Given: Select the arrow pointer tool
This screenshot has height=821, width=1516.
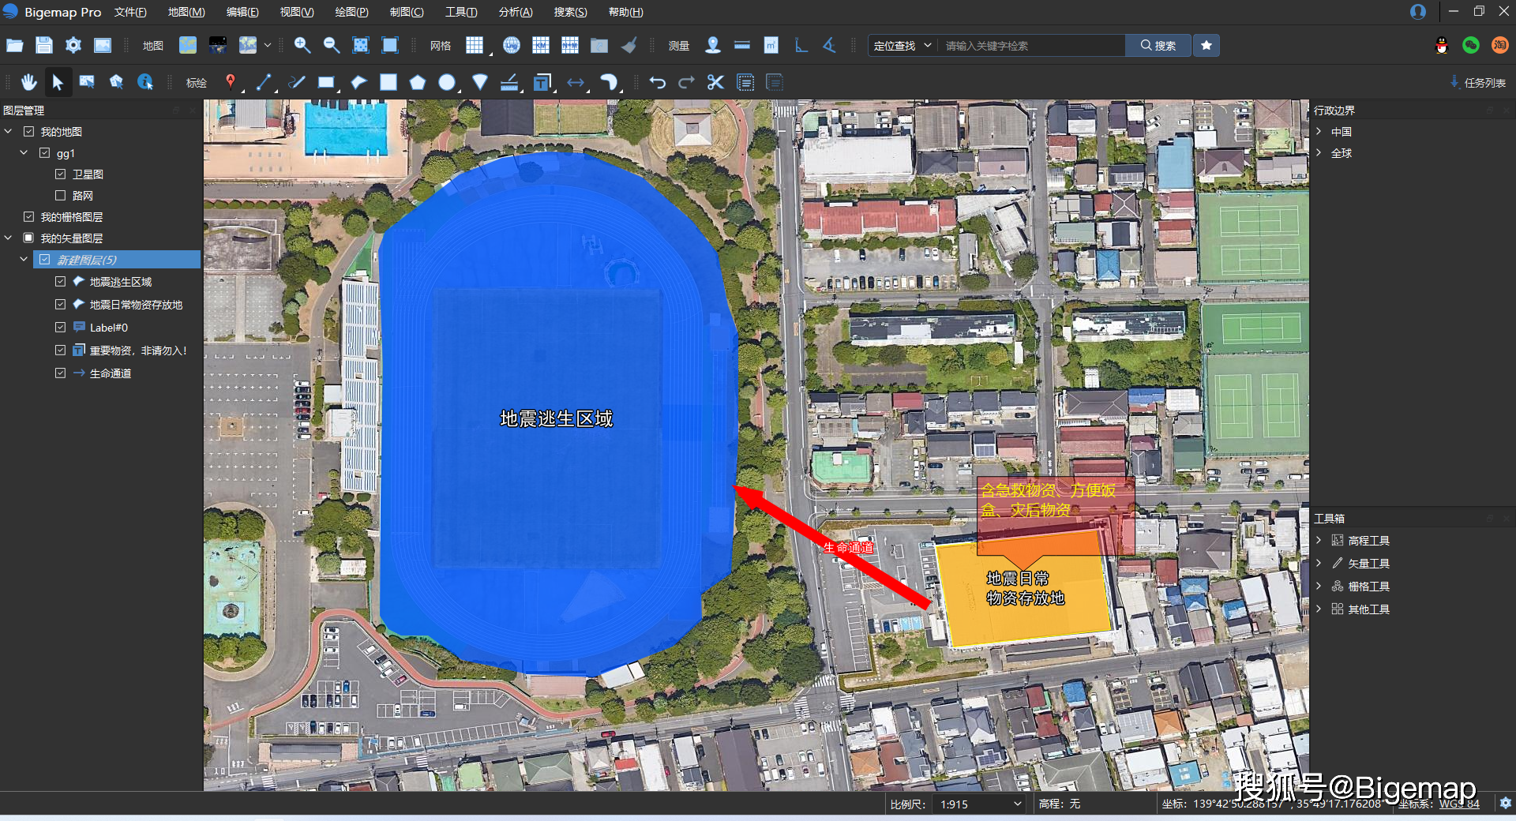Looking at the screenshot, I should 58,82.
